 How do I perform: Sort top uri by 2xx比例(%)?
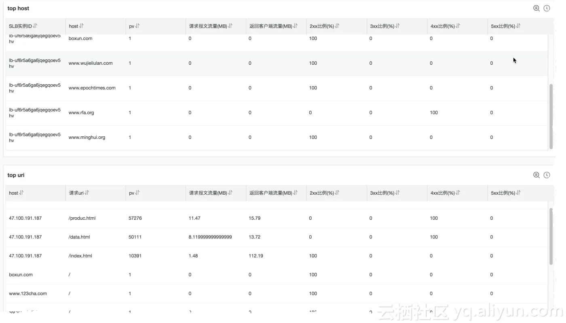(x=337, y=193)
